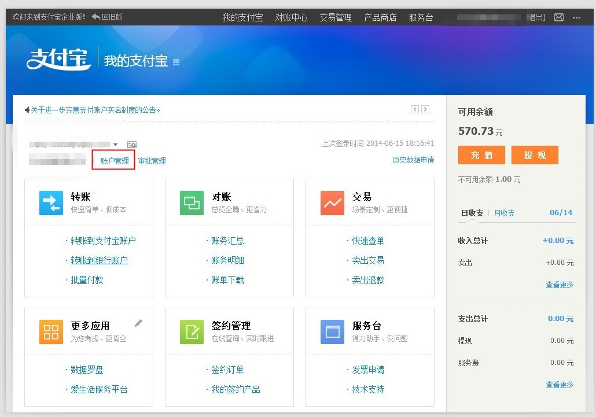Open the 发票申请 link
Viewport: 596px width, 417px height.
coord(369,370)
